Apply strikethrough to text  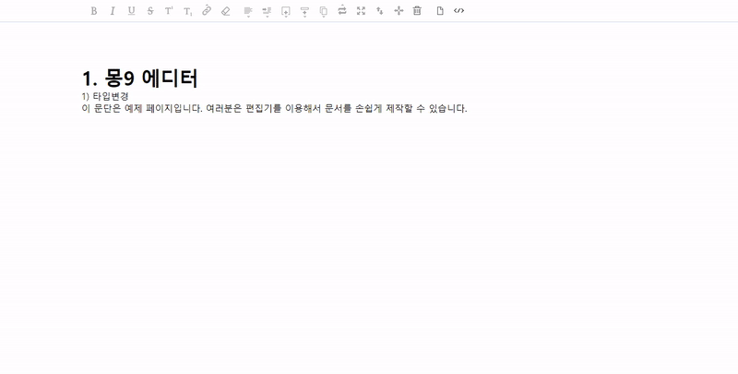(x=150, y=11)
